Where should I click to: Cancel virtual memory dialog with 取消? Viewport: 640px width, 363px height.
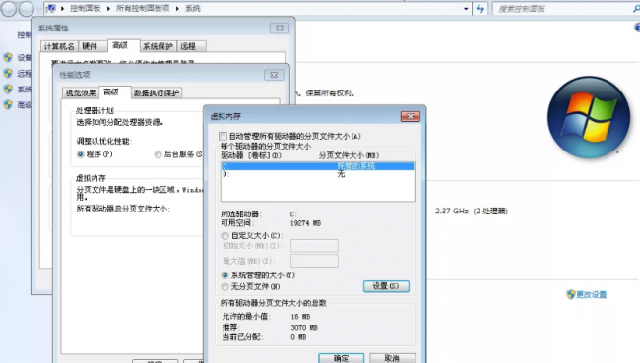(x=392, y=358)
